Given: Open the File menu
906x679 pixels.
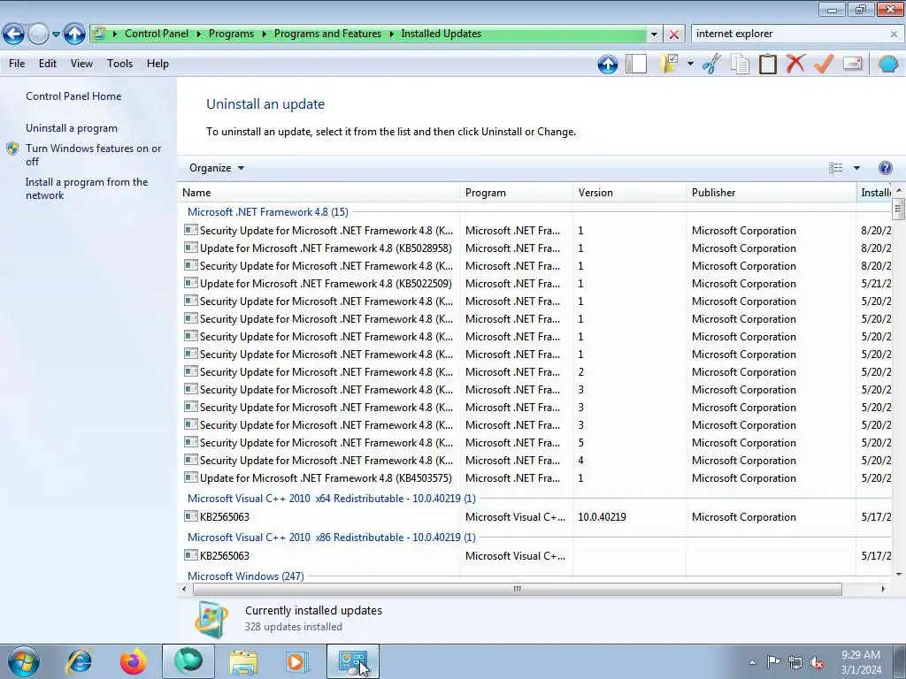Looking at the screenshot, I should pyautogui.click(x=17, y=64).
